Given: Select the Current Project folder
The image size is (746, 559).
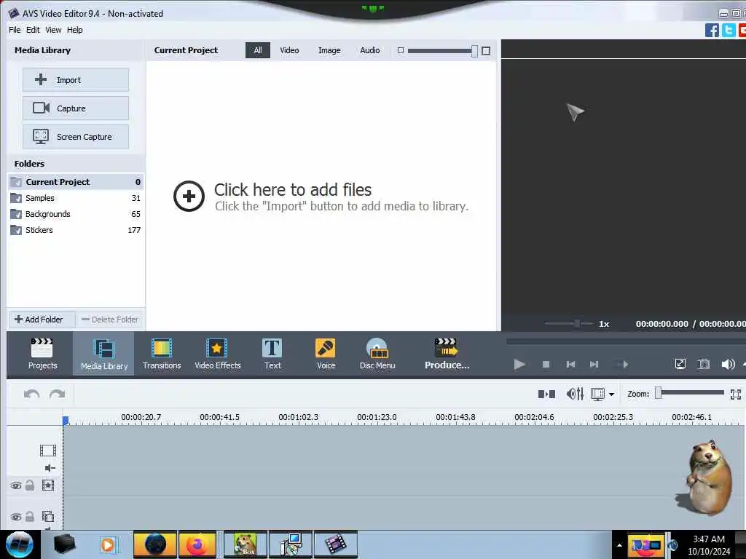Looking at the screenshot, I should [76, 181].
